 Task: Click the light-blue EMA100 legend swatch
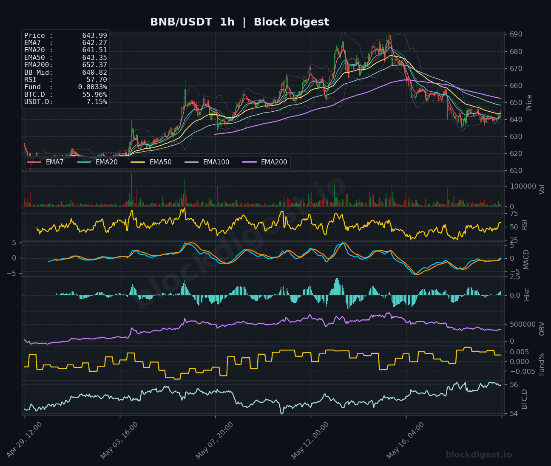192,162
